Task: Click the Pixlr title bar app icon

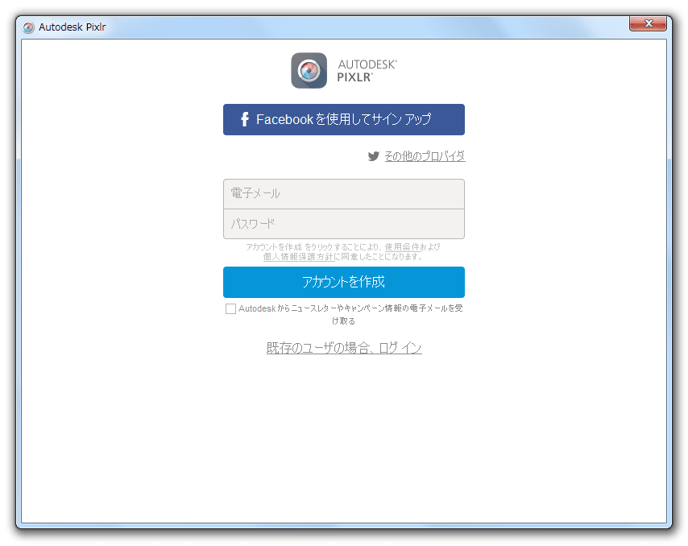Action: click(x=28, y=27)
